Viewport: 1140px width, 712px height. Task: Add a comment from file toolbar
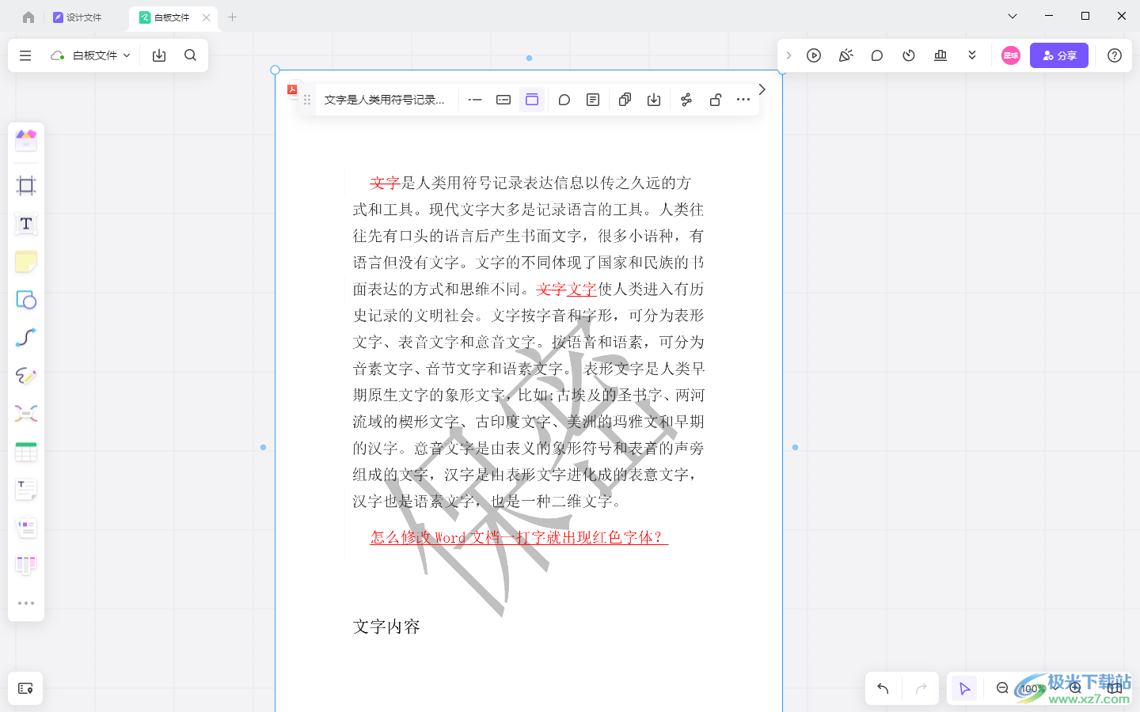coord(564,100)
